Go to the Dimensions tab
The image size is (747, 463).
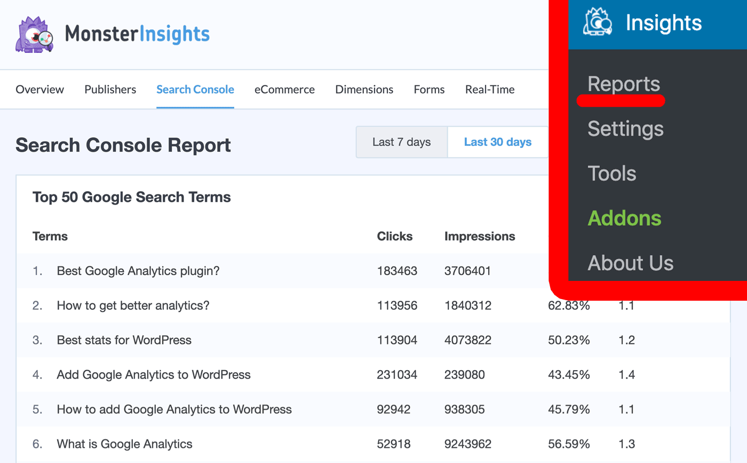tap(364, 90)
